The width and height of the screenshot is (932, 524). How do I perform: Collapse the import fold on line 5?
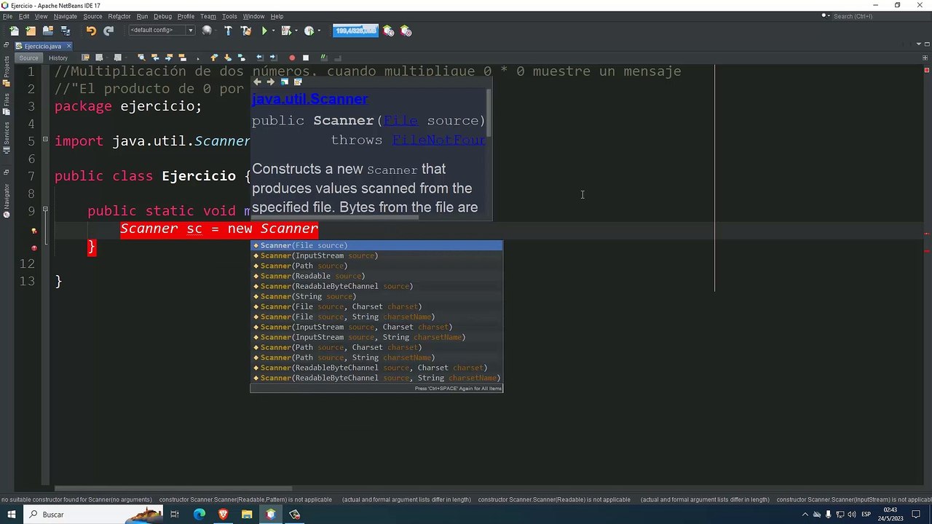pos(45,139)
